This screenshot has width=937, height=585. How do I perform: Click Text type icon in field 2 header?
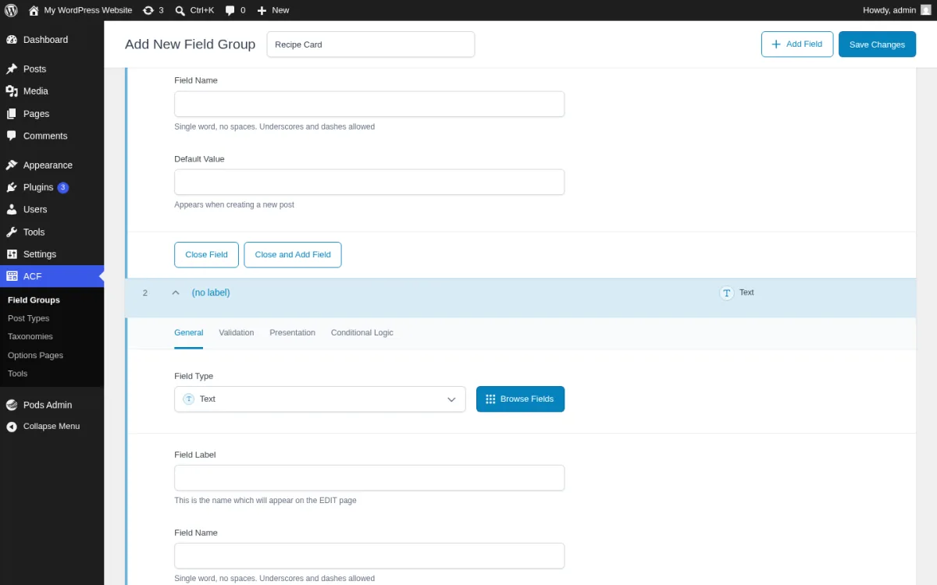click(x=727, y=292)
